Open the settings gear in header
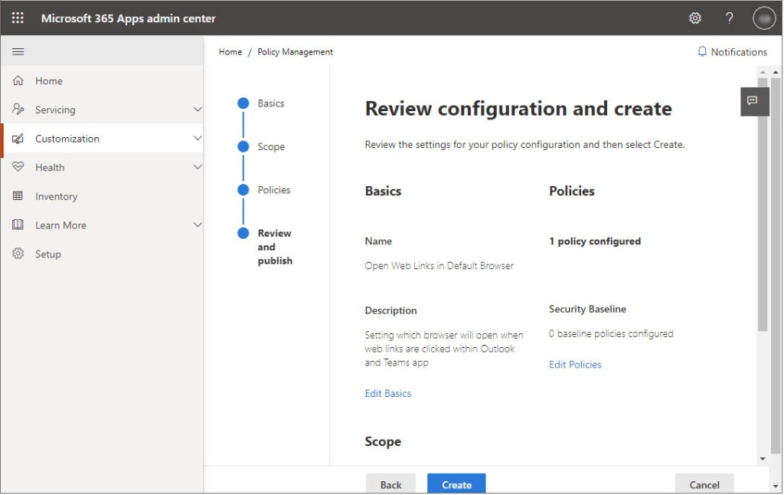The width and height of the screenshot is (784, 495). coord(695,18)
